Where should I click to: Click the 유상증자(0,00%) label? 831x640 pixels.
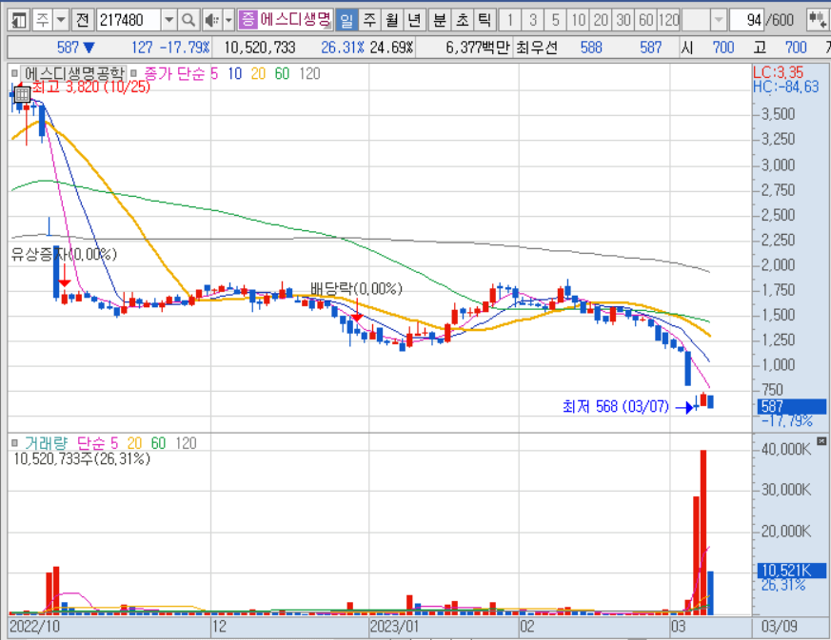64,254
